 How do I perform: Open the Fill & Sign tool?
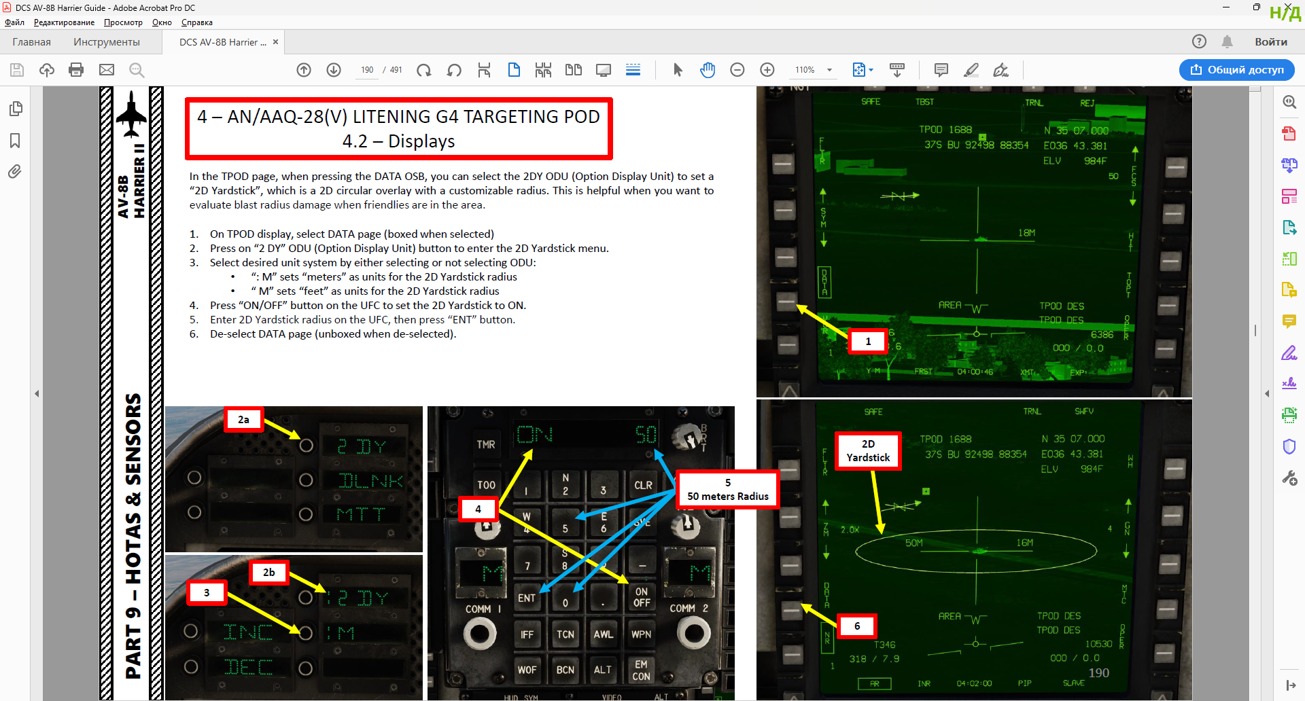(x=1289, y=353)
